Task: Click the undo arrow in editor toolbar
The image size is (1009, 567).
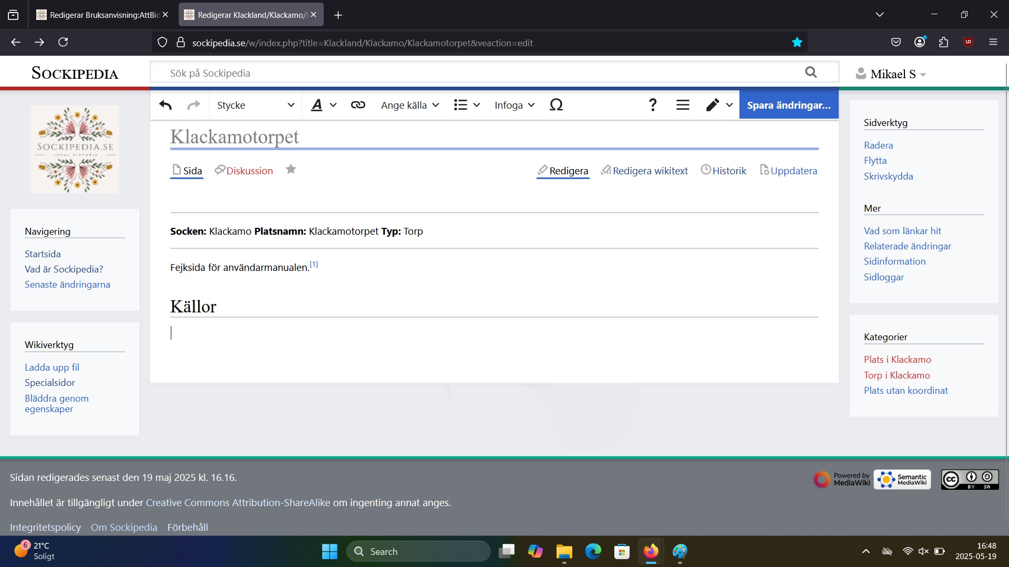Action: [166, 105]
